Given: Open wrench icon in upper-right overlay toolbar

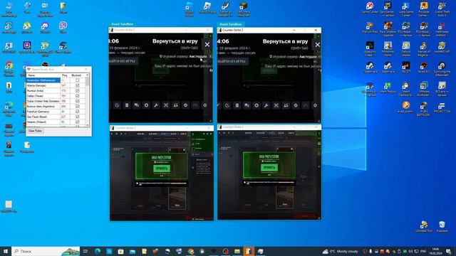Looking at the screenshot, I should (x=266, y=106).
